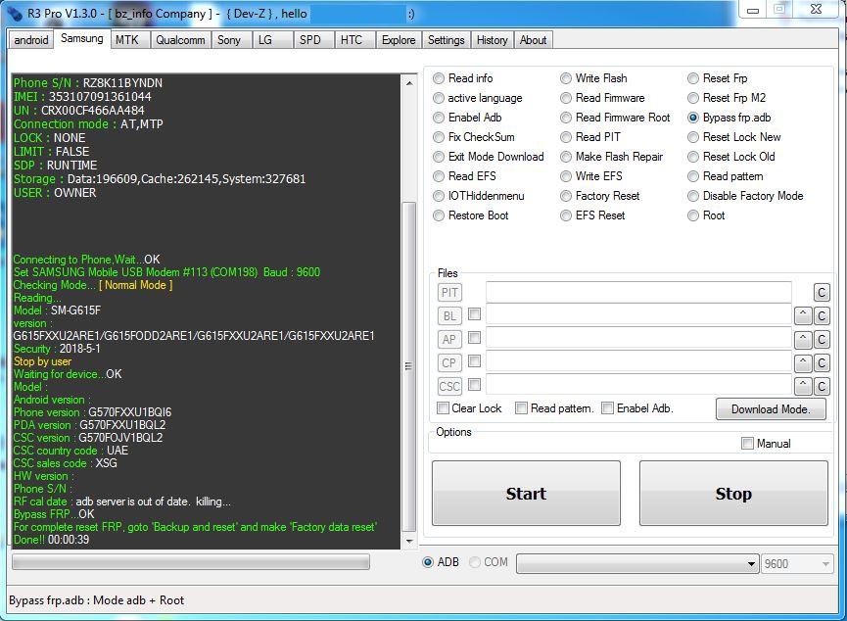The image size is (847, 621).
Task: Click the Download Mode button
Action: (x=771, y=409)
